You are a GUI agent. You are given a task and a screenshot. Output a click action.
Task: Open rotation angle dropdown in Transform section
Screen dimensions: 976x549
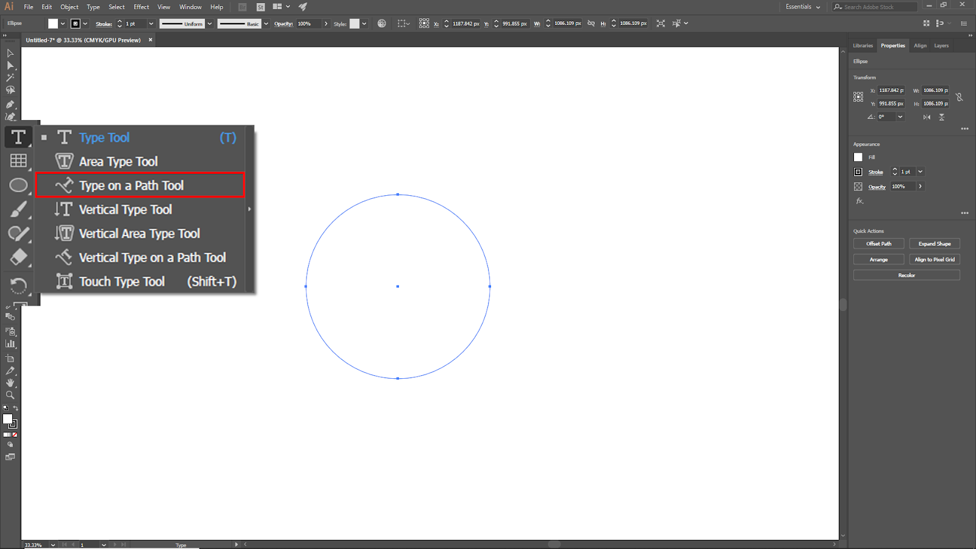[900, 117]
